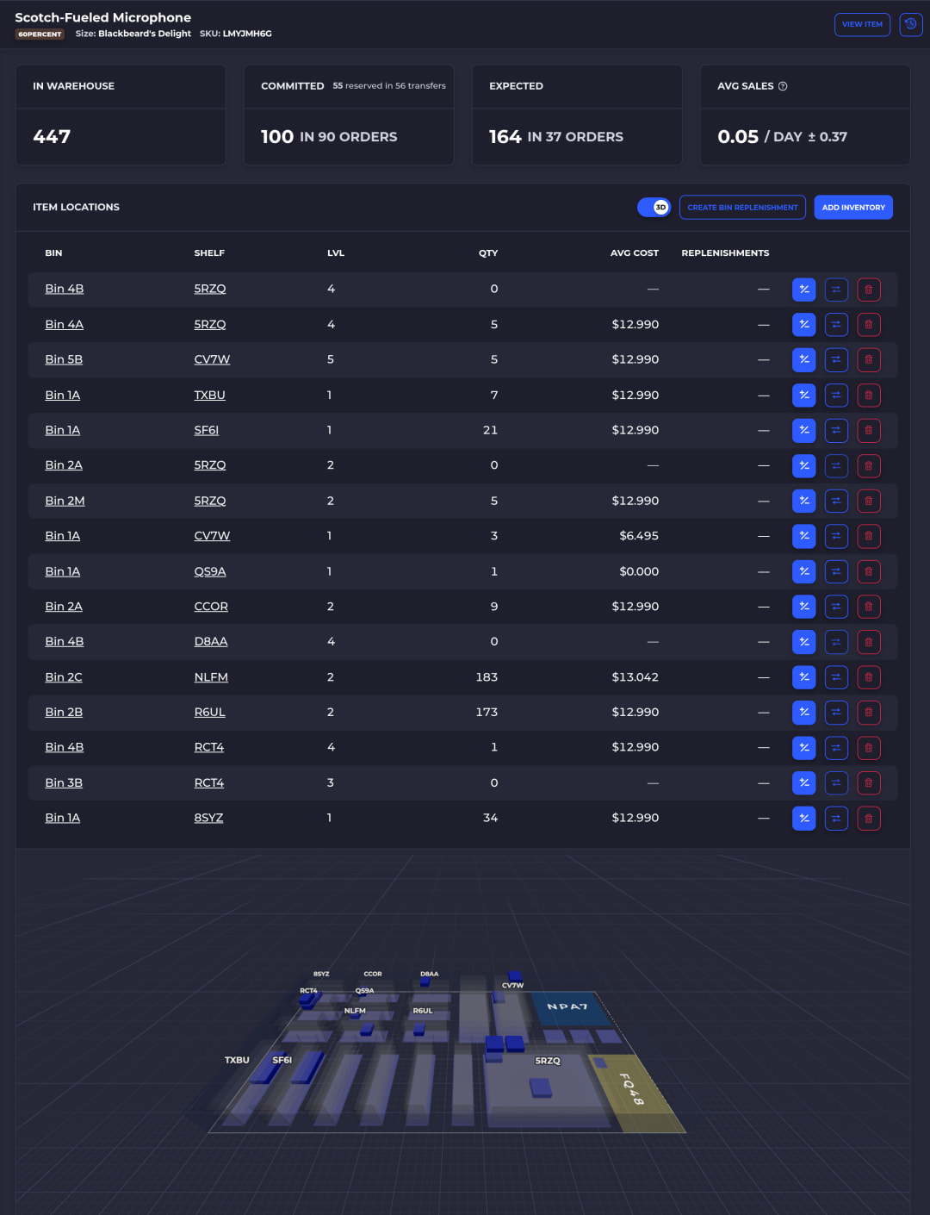This screenshot has width=930, height=1215.
Task: Click the Add Inventory button
Action: click(x=853, y=208)
